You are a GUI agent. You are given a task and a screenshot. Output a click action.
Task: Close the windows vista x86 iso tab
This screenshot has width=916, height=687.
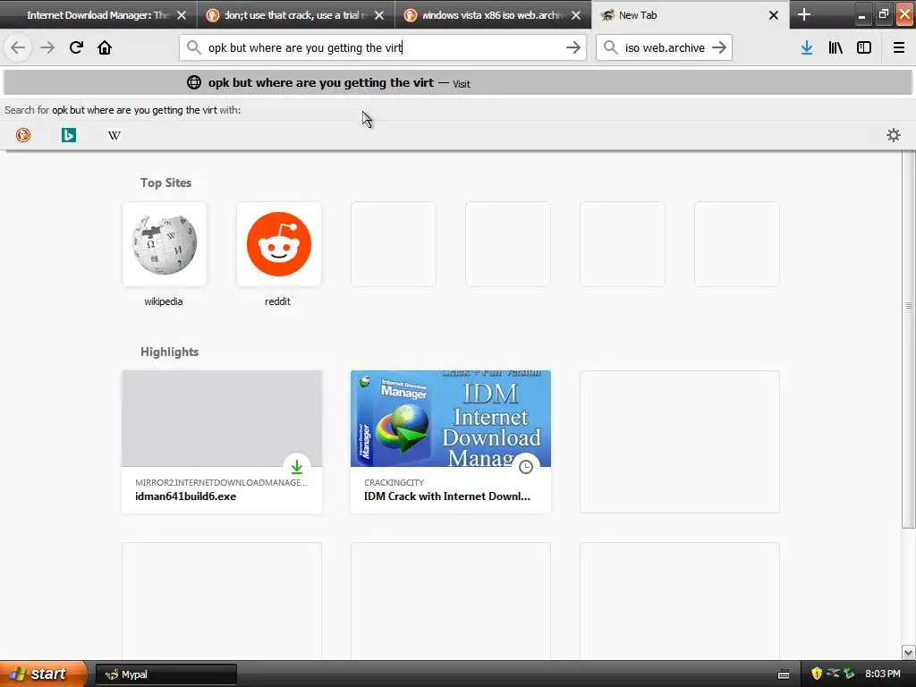(576, 15)
